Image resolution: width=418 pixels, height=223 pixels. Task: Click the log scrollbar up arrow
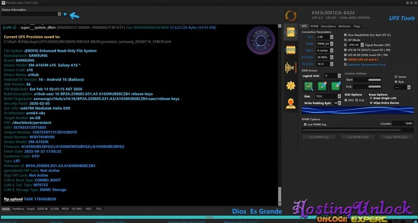(x=279, y=26)
